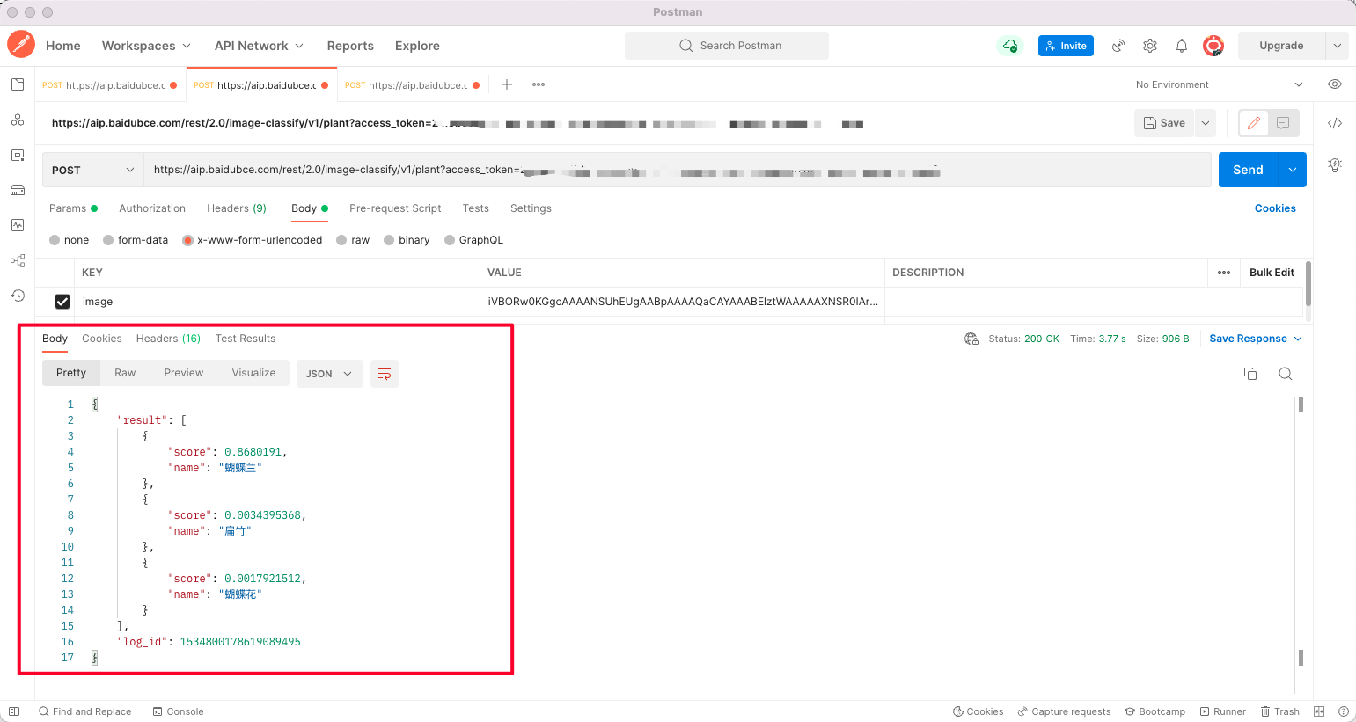This screenshot has width=1356, height=722.
Task: Click the request body table scrollbar
Action: click(x=1308, y=283)
